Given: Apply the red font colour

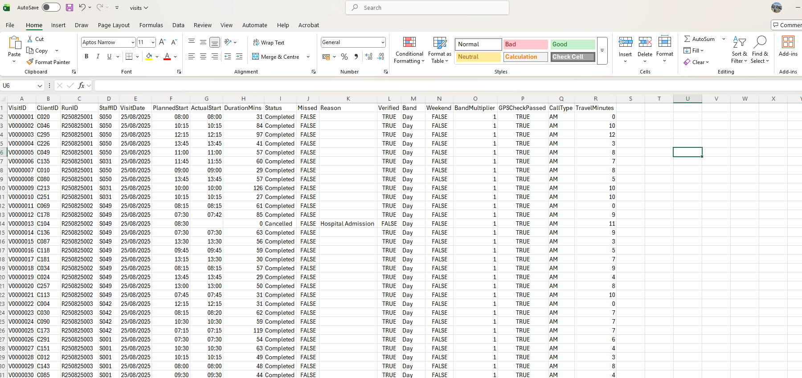Looking at the screenshot, I should point(167,57).
